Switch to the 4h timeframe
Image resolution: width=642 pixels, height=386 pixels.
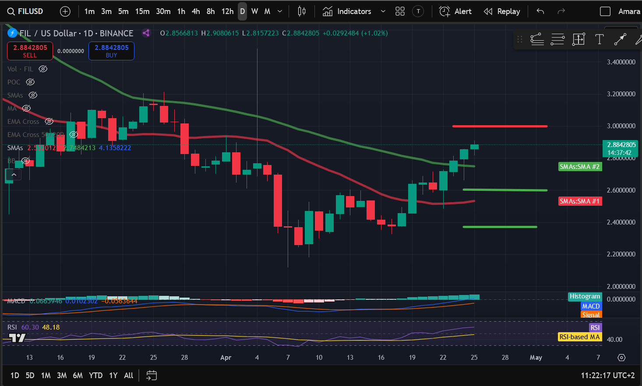pos(196,11)
